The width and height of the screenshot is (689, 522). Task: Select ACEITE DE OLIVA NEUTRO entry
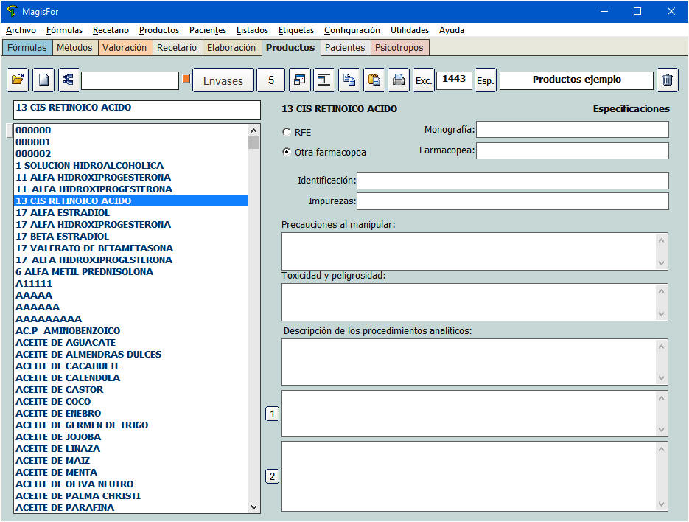131,484
